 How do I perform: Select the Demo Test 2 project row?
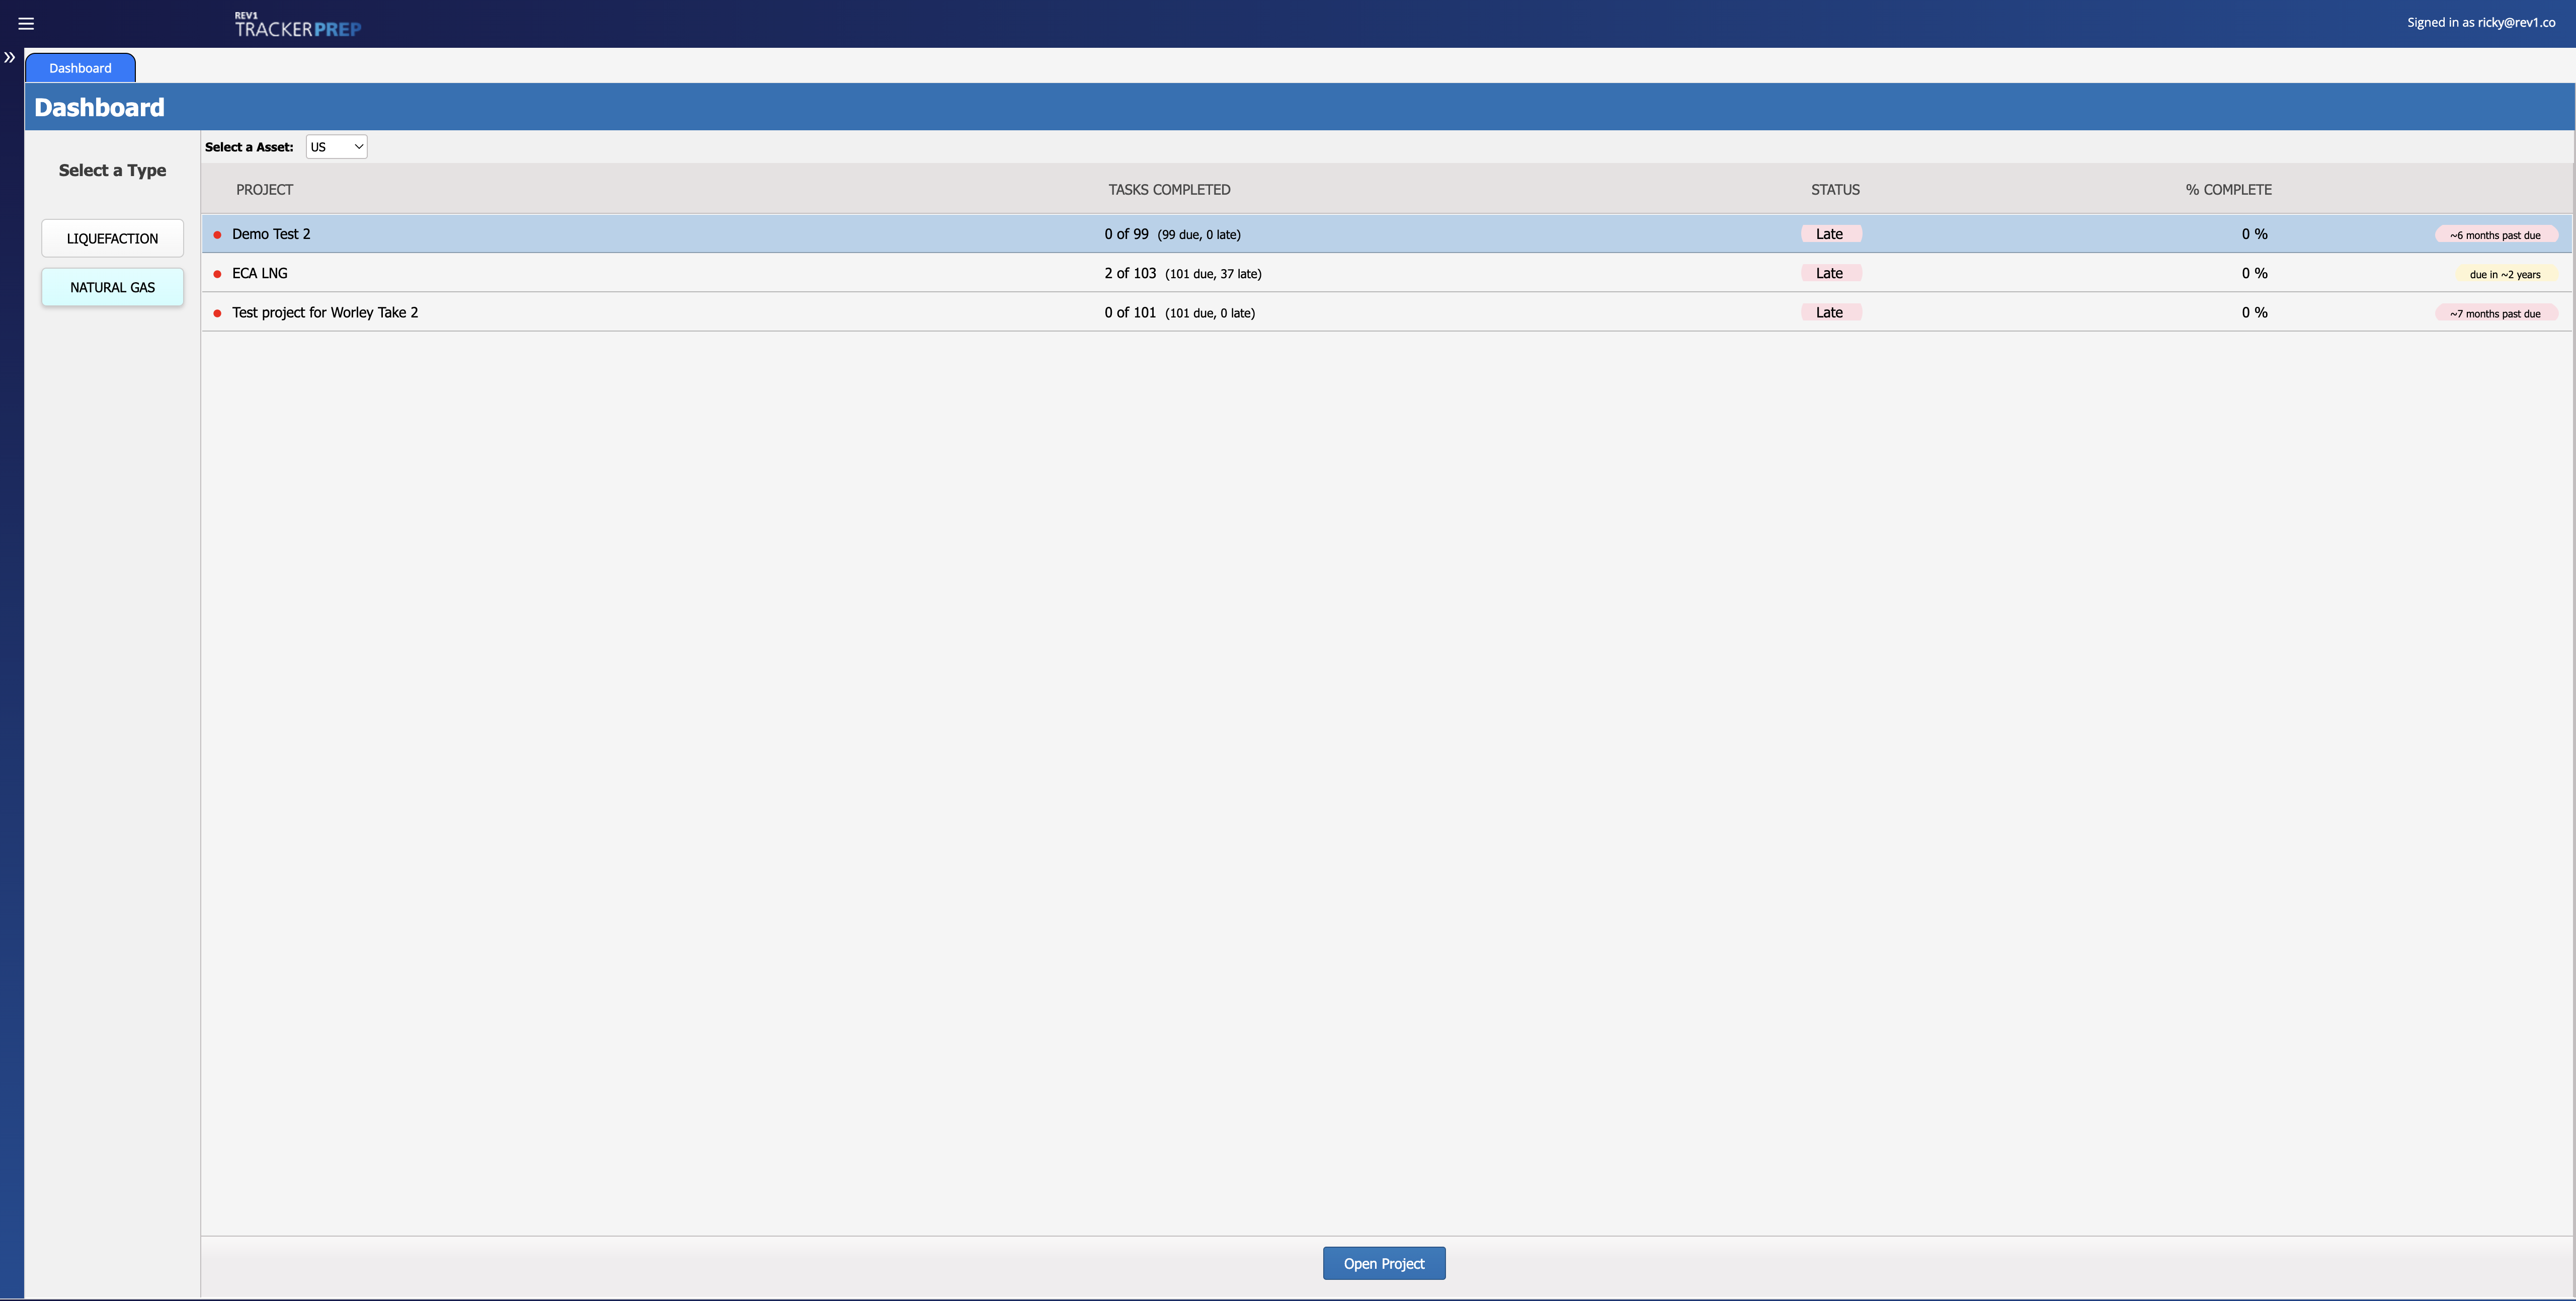tap(271, 234)
